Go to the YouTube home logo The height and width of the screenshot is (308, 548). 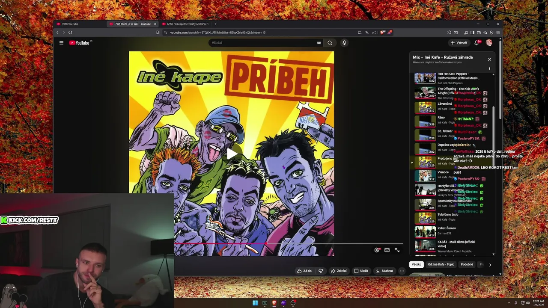(79, 43)
